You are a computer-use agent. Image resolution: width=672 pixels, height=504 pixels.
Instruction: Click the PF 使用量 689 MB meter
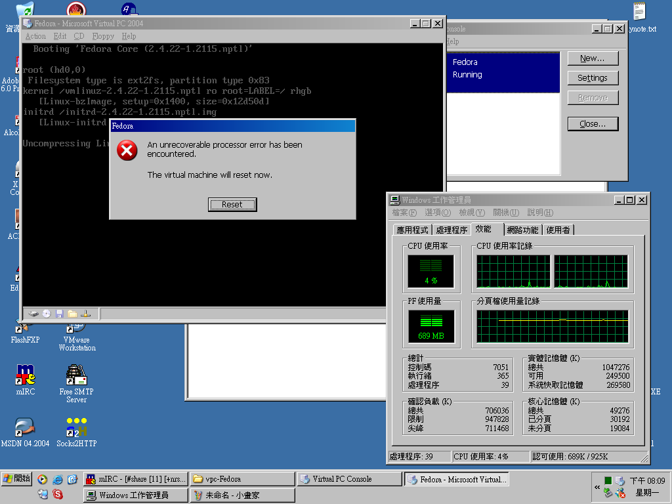430,327
